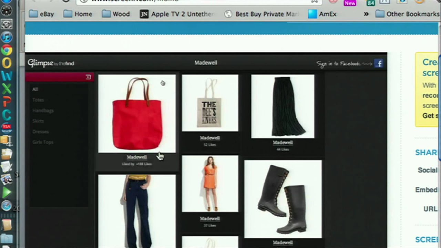Open the Home bookmarks folder
The height and width of the screenshot is (248, 441).
click(x=78, y=14)
